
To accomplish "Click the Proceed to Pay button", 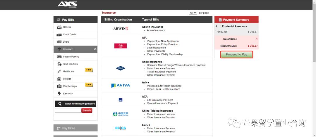I will 236,55.
